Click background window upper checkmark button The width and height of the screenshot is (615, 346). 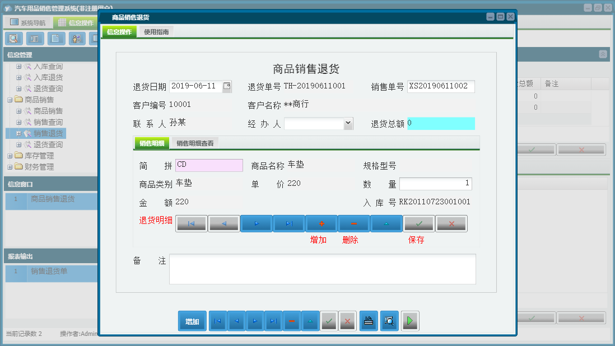535,149
